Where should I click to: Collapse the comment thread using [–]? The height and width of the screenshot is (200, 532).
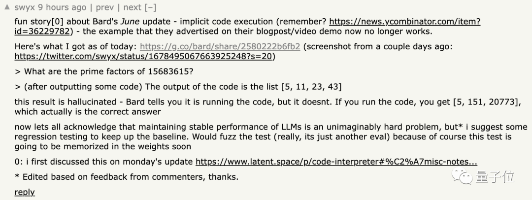click(150, 7)
